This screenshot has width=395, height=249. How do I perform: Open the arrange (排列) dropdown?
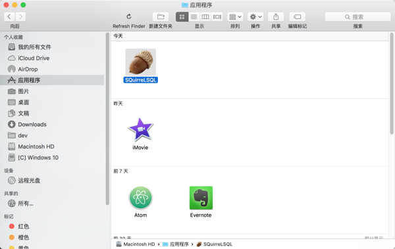(235, 17)
